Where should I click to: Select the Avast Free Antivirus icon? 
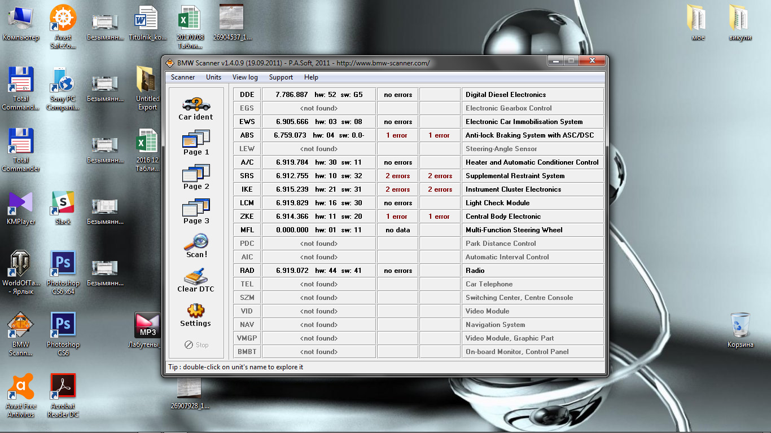21,396
